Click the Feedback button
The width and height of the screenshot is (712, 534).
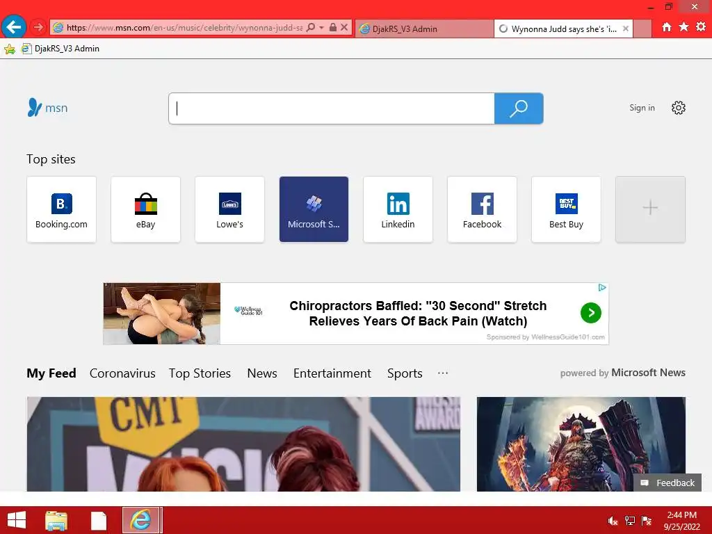pyautogui.click(x=667, y=483)
